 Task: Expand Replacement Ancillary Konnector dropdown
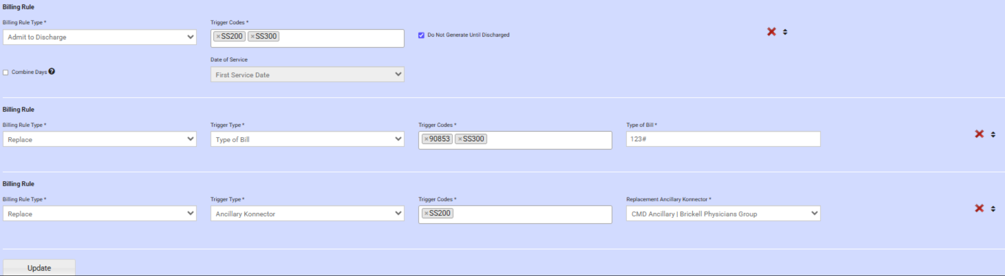723,214
